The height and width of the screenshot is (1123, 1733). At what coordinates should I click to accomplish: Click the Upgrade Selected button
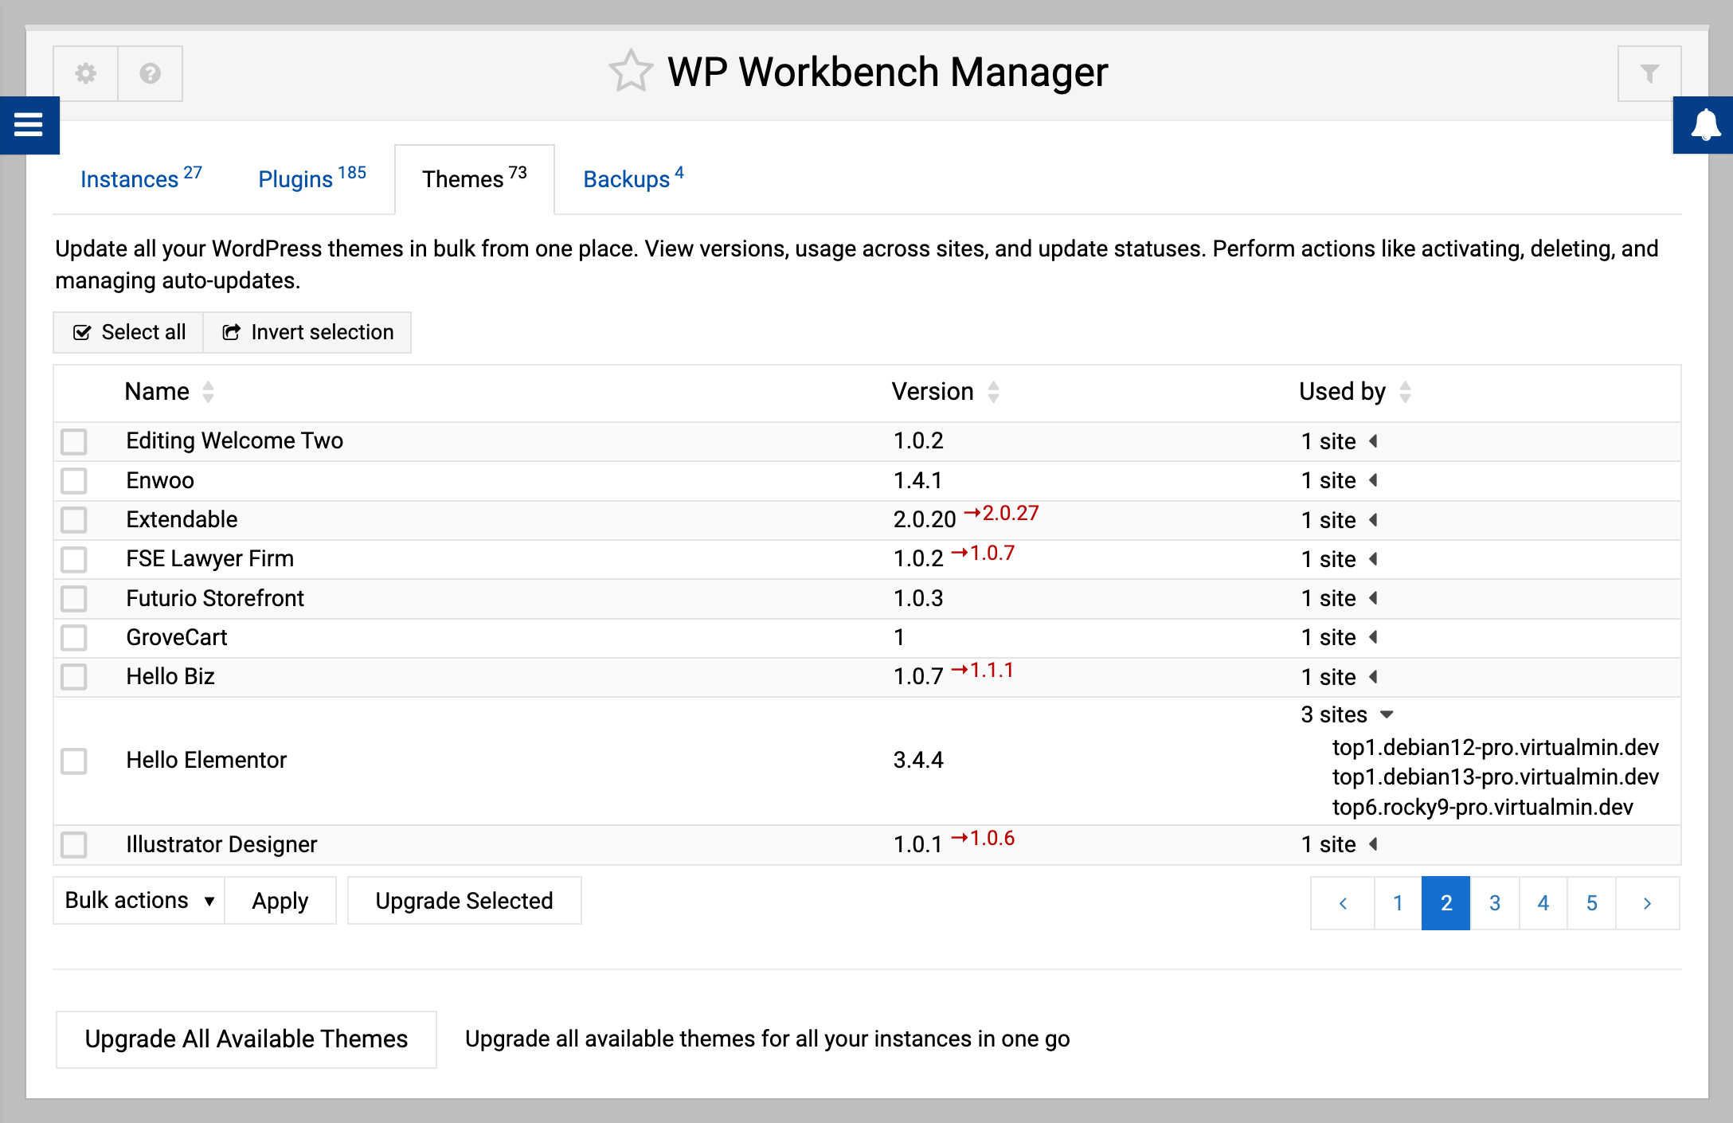coord(464,901)
